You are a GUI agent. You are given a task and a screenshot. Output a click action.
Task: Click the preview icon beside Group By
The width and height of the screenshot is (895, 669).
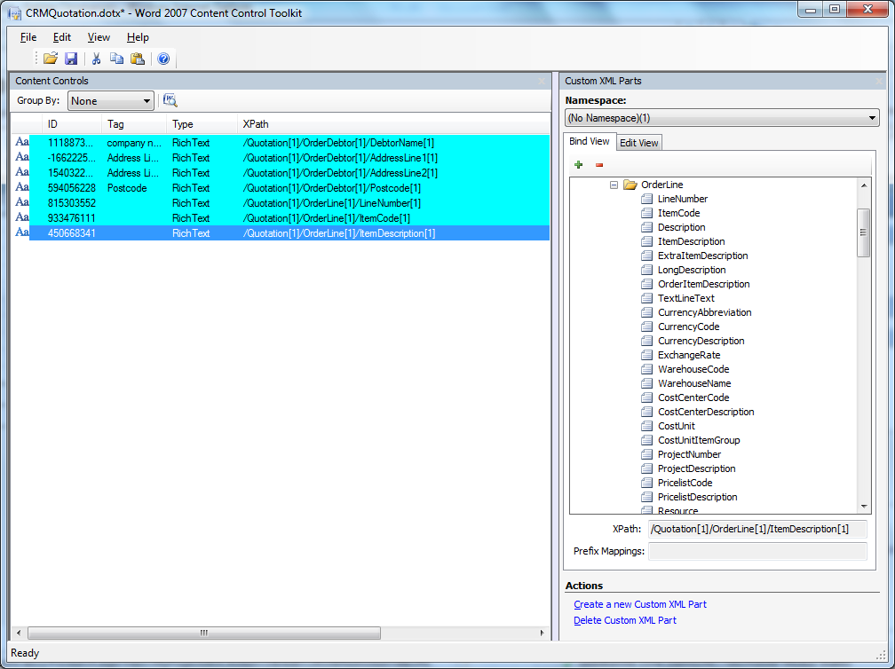[170, 100]
